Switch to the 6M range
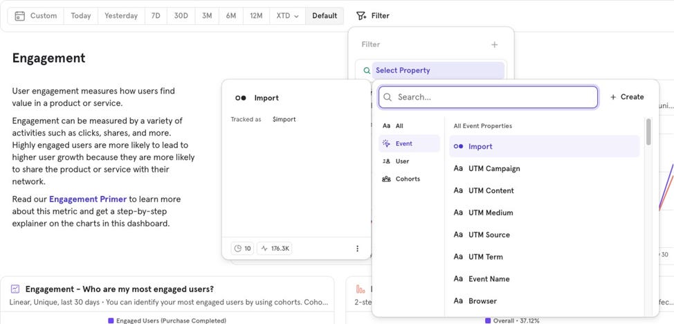Screen dimensions: 674x324 point(231,16)
